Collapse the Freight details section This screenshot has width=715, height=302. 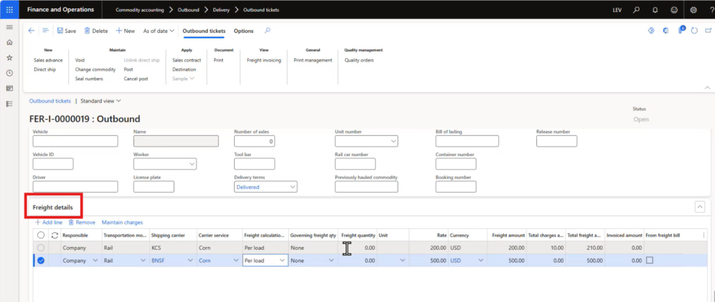[x=700, y=207]
